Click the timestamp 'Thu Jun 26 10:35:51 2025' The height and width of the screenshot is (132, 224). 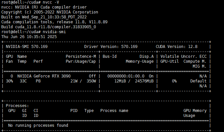coord(29,37)
